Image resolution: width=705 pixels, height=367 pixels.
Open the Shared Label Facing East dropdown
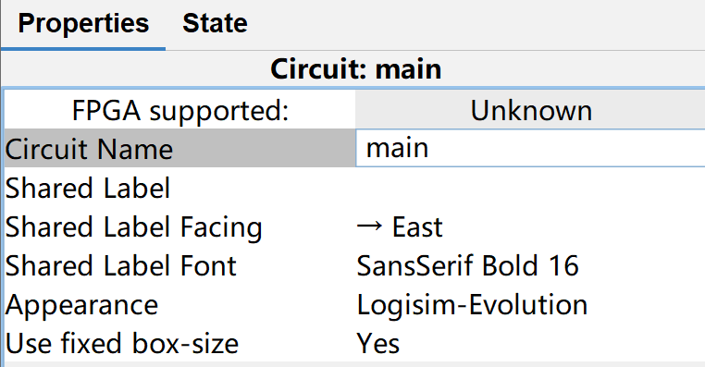click(530, 226)
